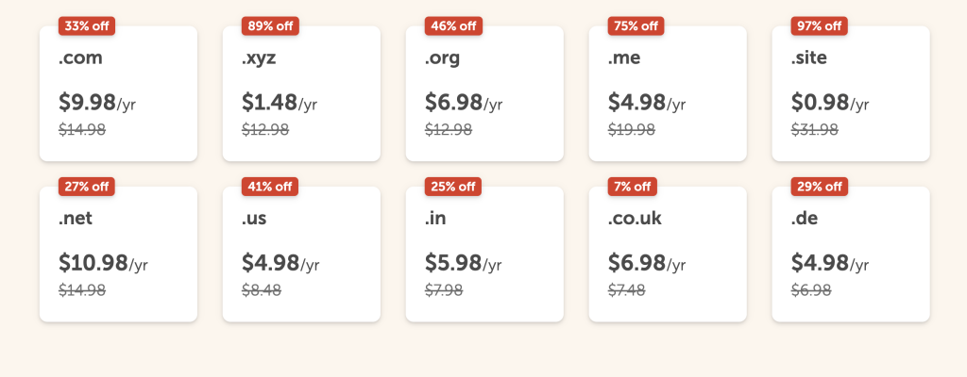Click the $1.48/yr price

coord(280,103)
